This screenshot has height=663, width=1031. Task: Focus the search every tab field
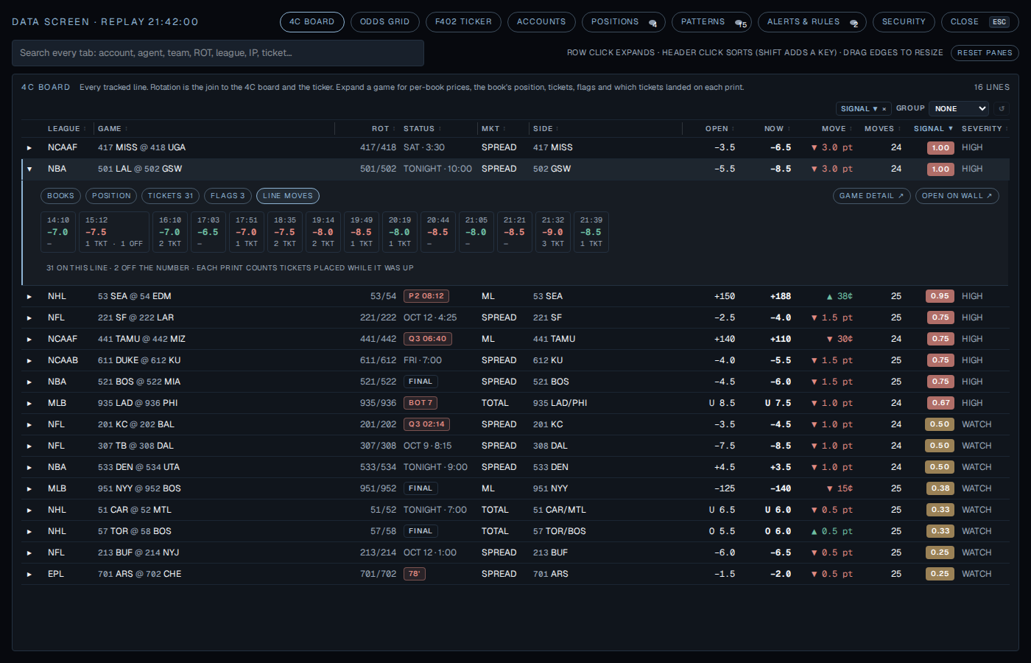pos(218,53)
